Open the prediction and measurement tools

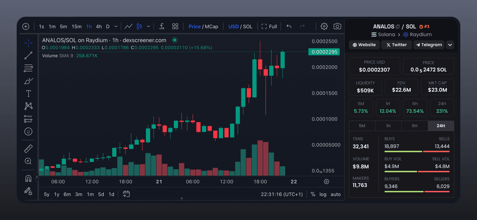[28, 119]
